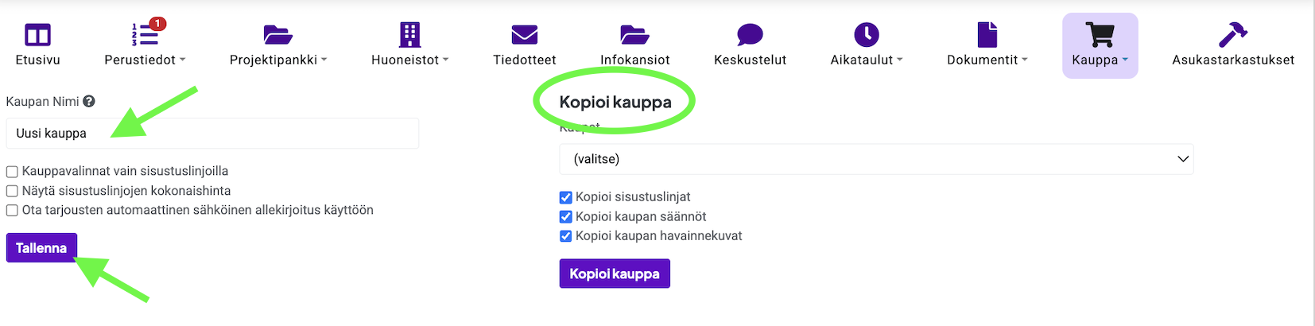This screenshot has width=1315, height=326.
Task: Click the Kopioi kauppa button
Action: 615,274
